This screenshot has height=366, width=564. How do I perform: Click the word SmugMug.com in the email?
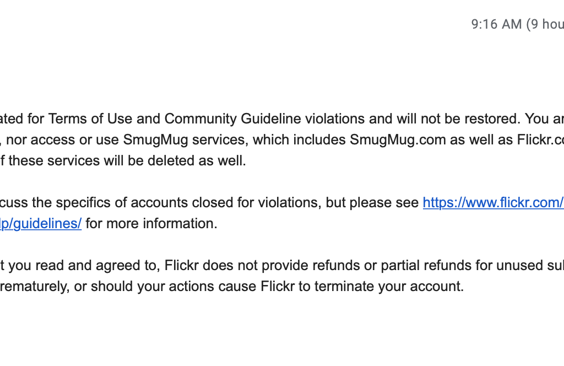point(398,139)
